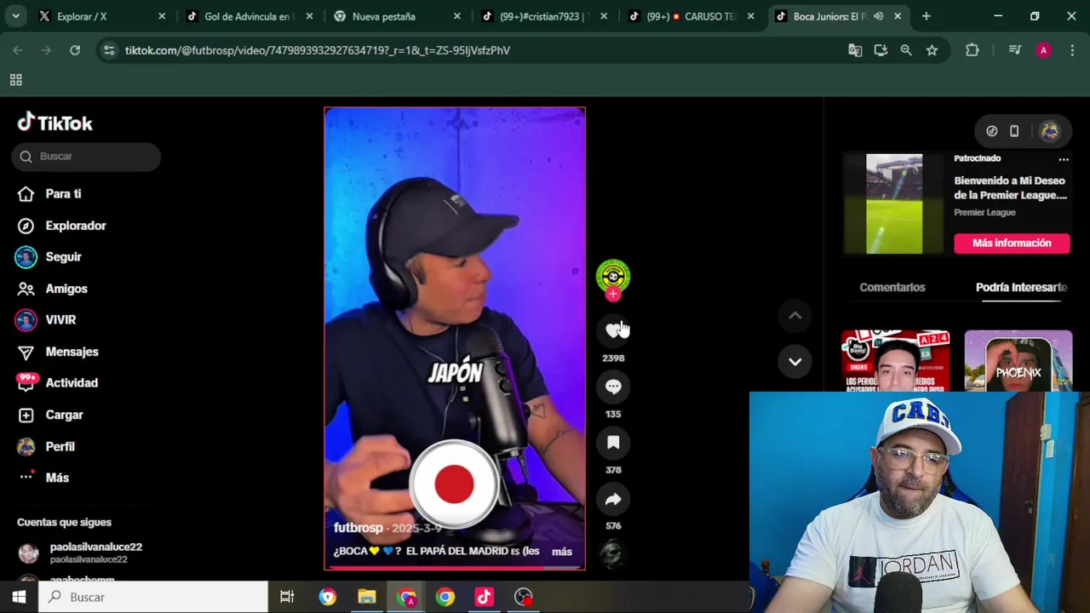Open paolasilvanaluce22 followed account
Viewport: 1090px width, 613px height.
pyautogui.click(x=81, y=553)
